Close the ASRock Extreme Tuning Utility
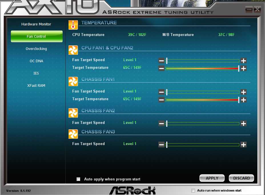The height and width of the screenshot is (195, 265). 257,9
